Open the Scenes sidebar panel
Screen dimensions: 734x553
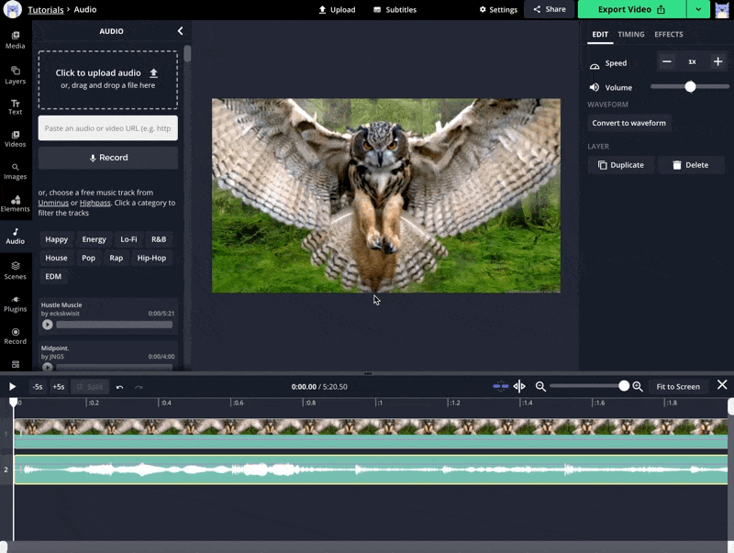pyautogui.click(x=16, y=270)
